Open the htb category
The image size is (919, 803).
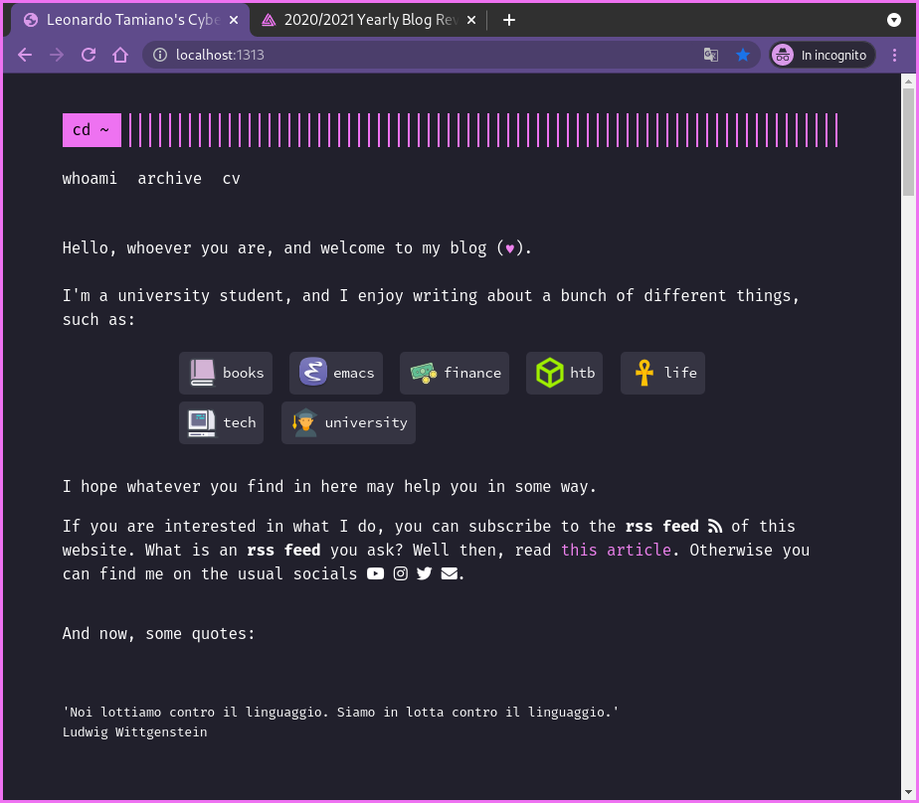pos(564,373)
